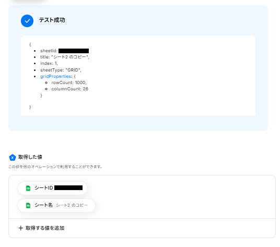The width and height of the screenshot is (280, 247).
Task: Select the シートID value chip
Action: [x=52, y=188]
